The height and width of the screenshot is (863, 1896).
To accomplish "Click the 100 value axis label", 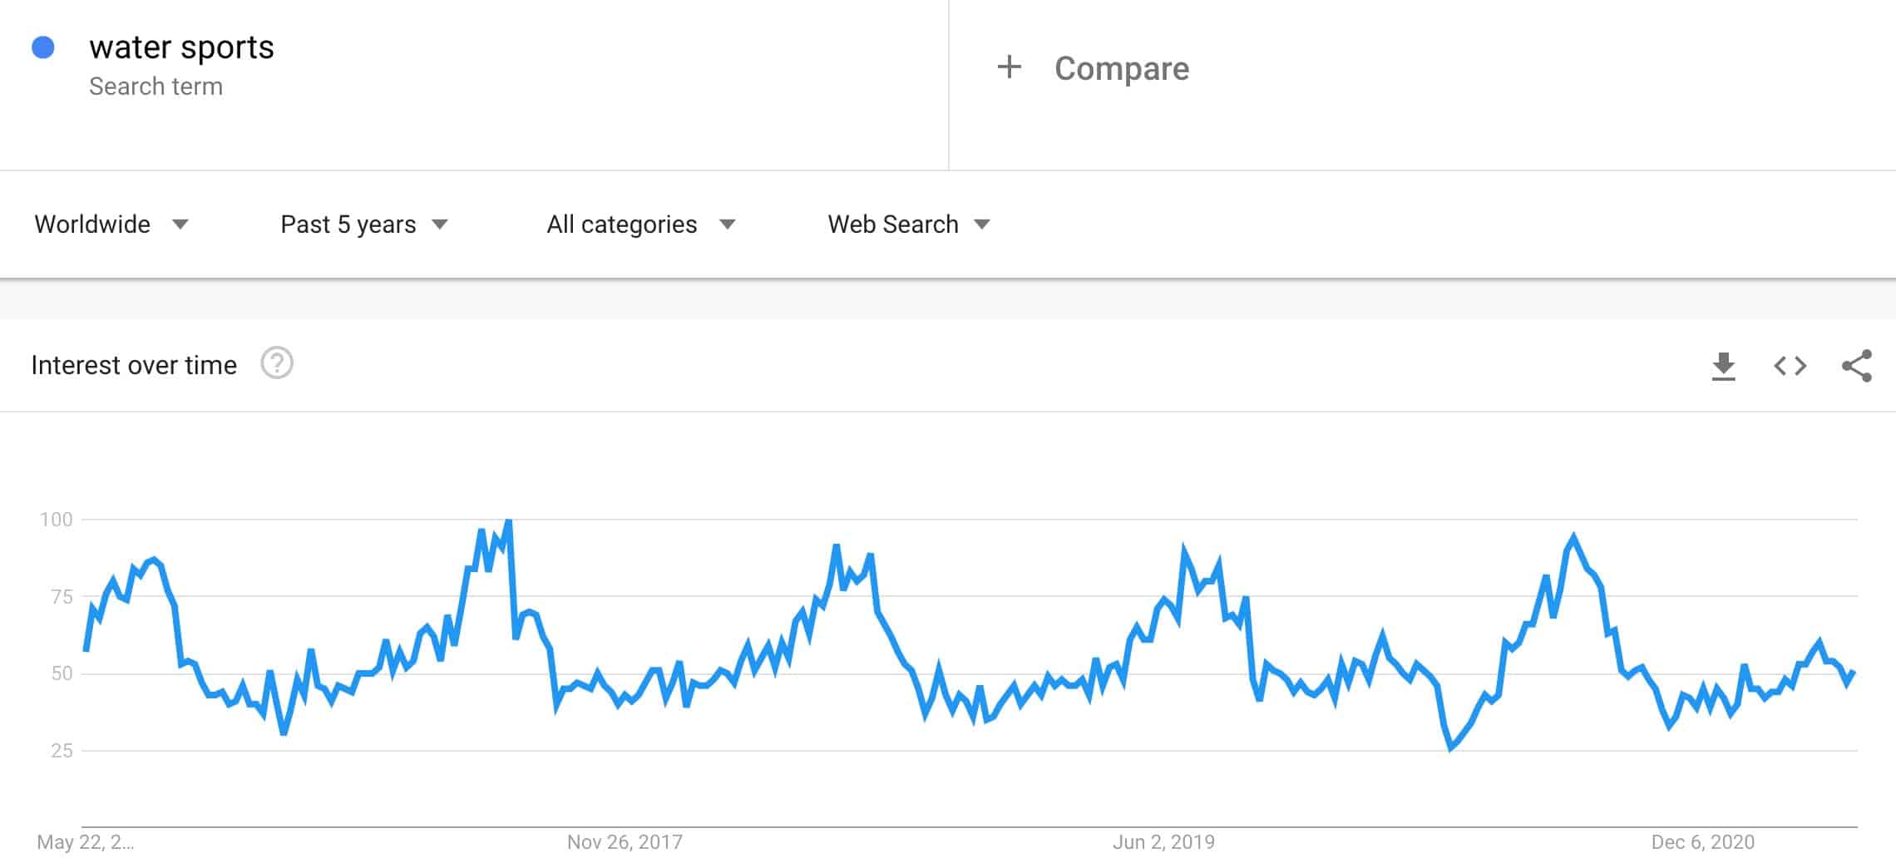I will coord(57,520).
